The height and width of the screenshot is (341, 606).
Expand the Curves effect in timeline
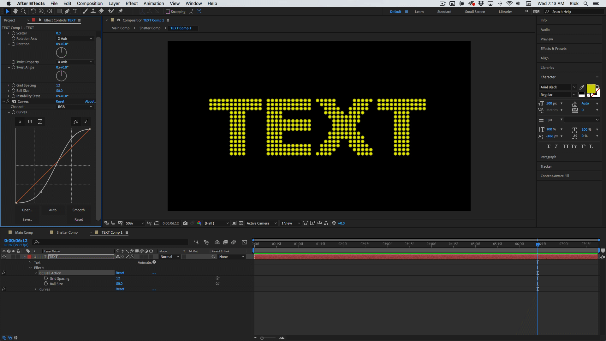point(35,289)
